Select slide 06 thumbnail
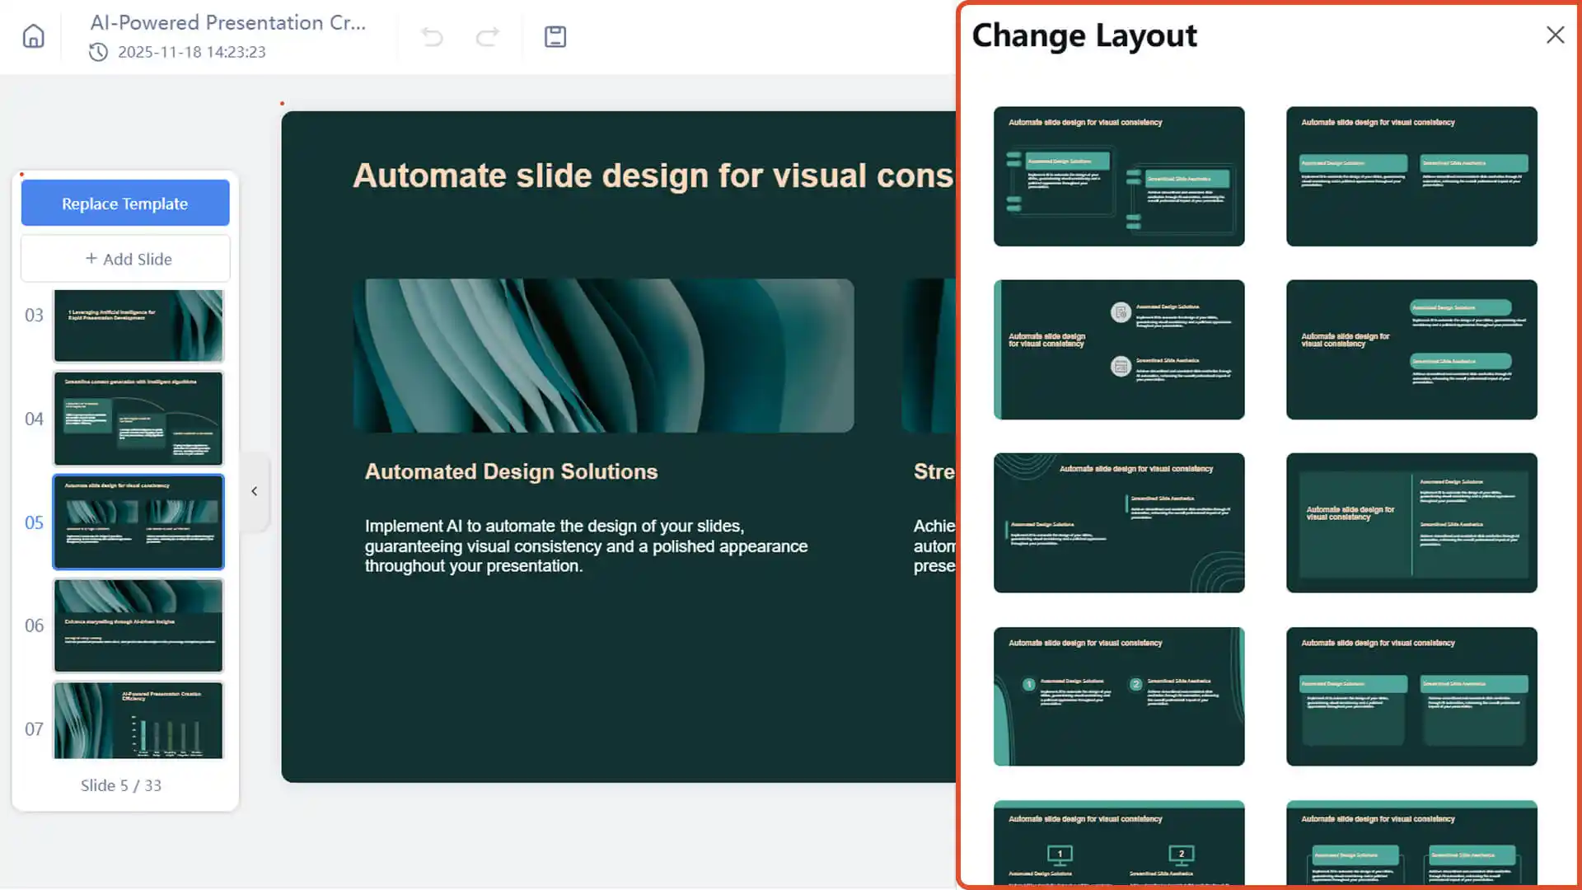Viewport: 1582px width, 890px height. (138, 625)
